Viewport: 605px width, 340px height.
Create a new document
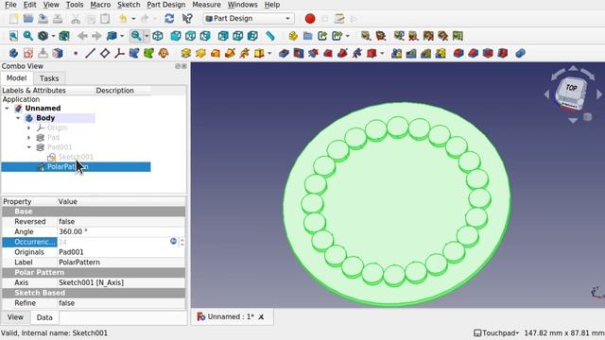[13, 19]
